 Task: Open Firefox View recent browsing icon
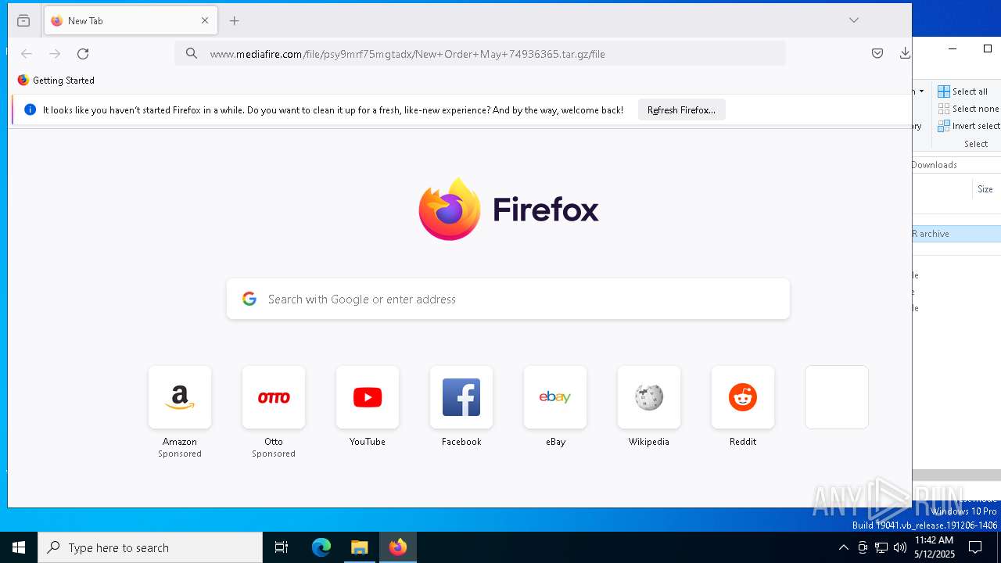point(23,21)
